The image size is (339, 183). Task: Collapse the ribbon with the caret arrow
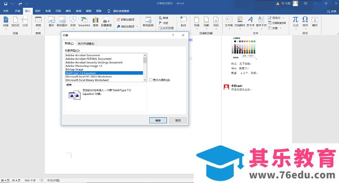click(338, 34)
